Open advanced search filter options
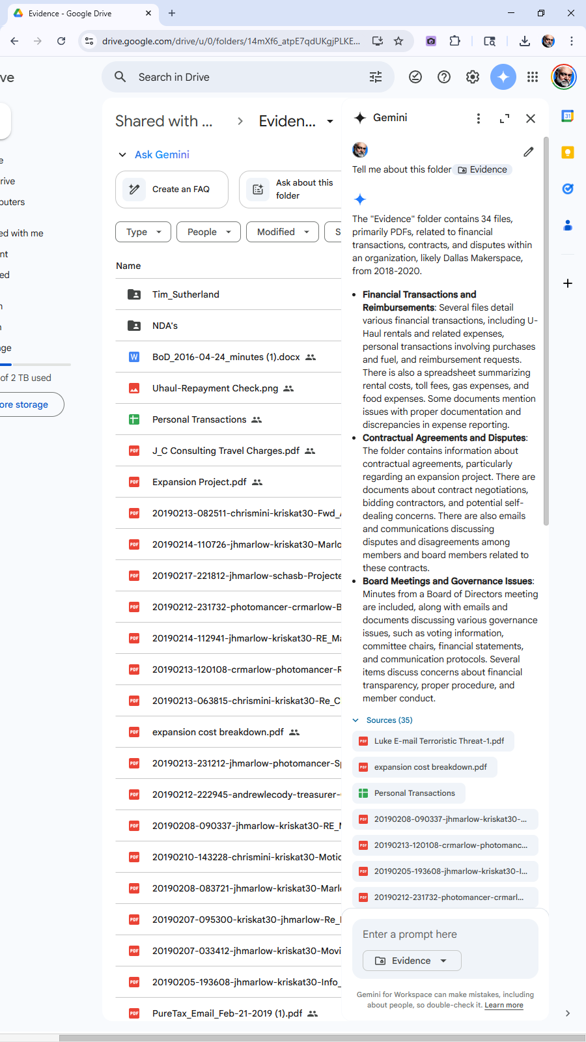 376,77
